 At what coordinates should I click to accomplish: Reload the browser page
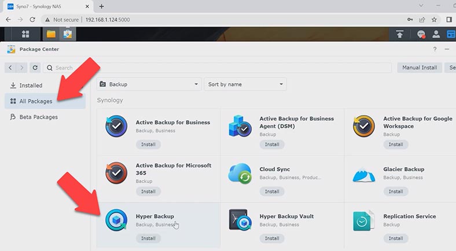coord(32,20)
